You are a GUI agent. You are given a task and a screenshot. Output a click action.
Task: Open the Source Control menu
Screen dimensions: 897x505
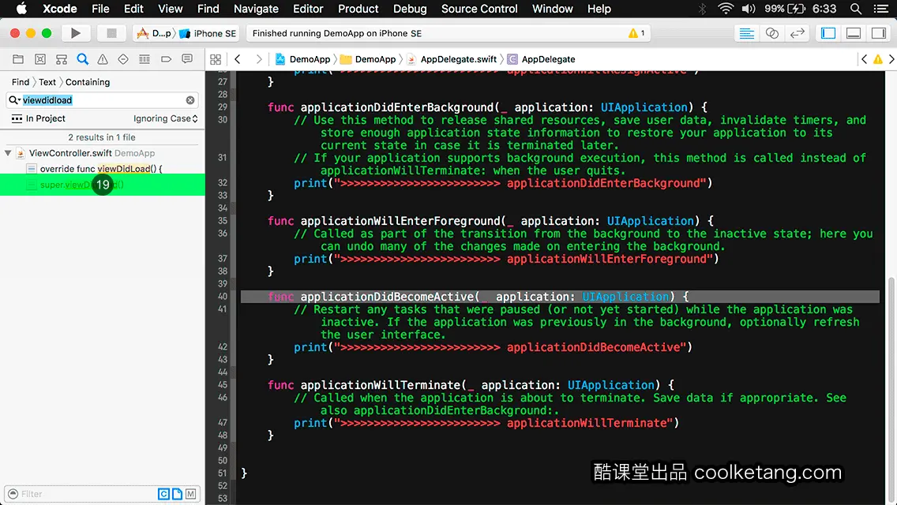[479, 9]
